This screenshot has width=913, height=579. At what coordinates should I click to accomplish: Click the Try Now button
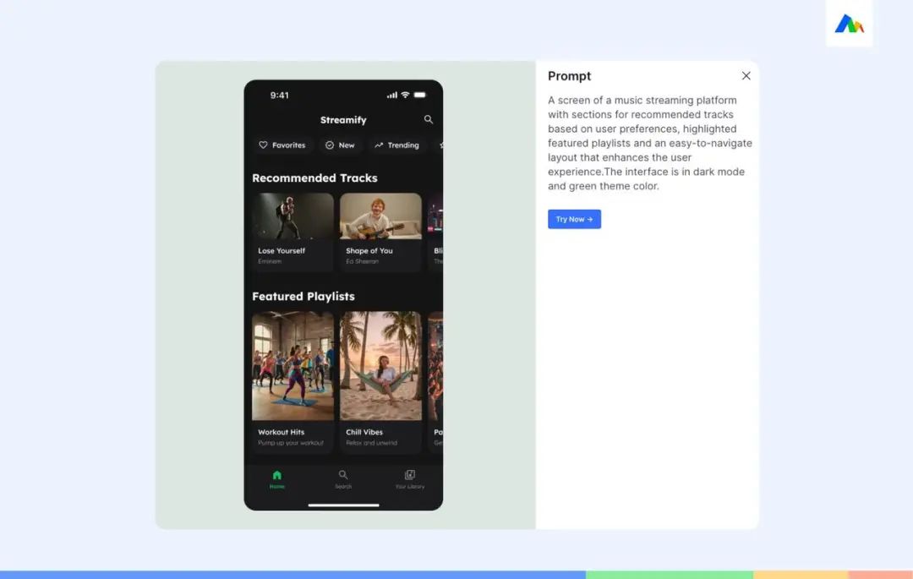point(574,220)
